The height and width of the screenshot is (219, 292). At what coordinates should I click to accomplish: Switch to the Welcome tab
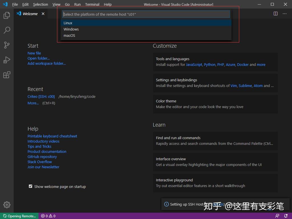30,13
